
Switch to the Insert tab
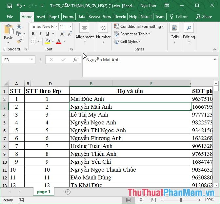pyautogui.click(x=40, y=17)
